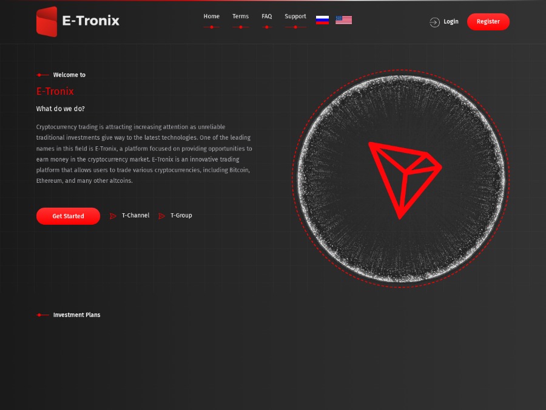Open the Support page

pos(295,16)
